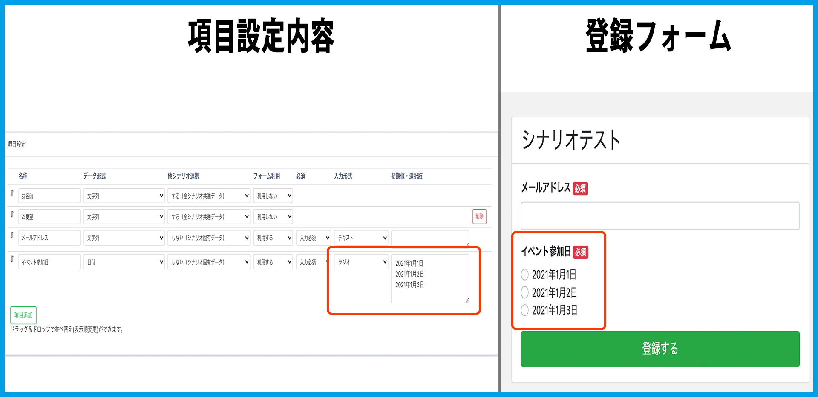
Task: Open フォーム利用 dropdown in the お名前 row
Action: (x=273, y=196)
